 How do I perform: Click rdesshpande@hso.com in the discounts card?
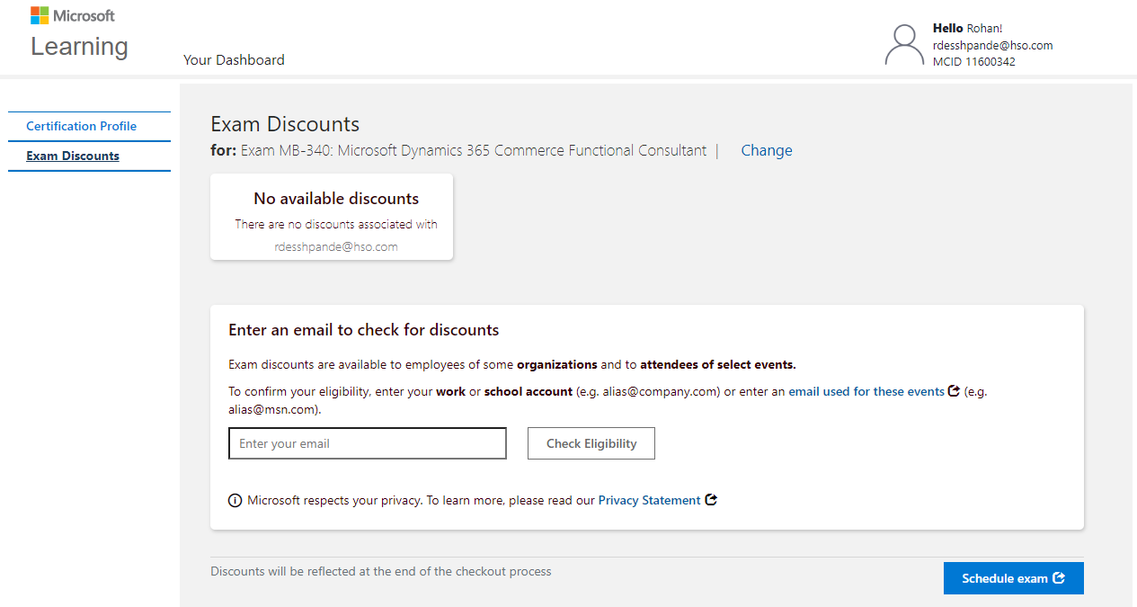point(336,246)
